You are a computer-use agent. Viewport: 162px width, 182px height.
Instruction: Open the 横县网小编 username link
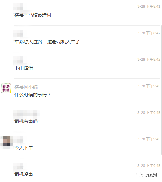tap(26, 87)
